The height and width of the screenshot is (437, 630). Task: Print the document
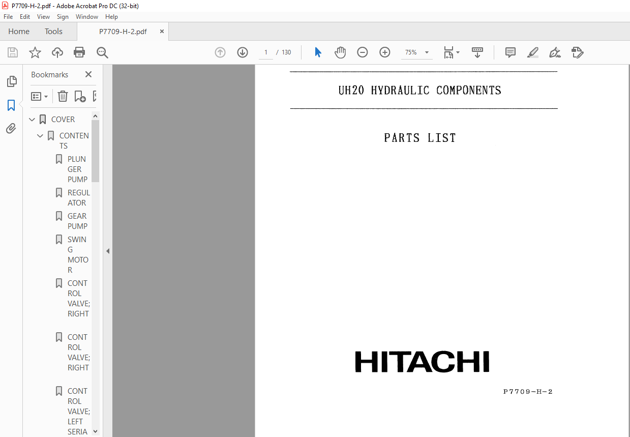tap(79, 52)
